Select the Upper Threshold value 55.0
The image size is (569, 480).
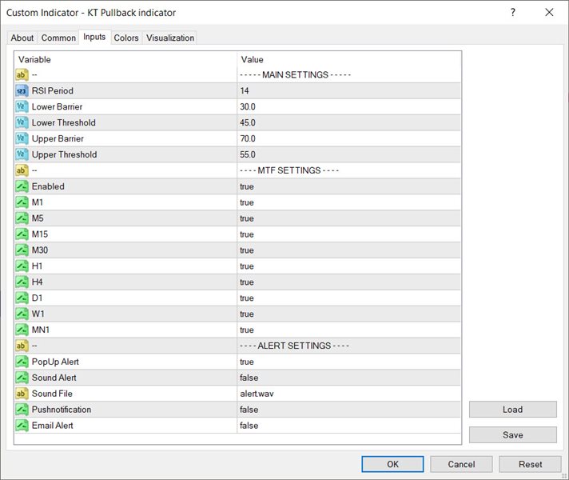tap(248, 154)
